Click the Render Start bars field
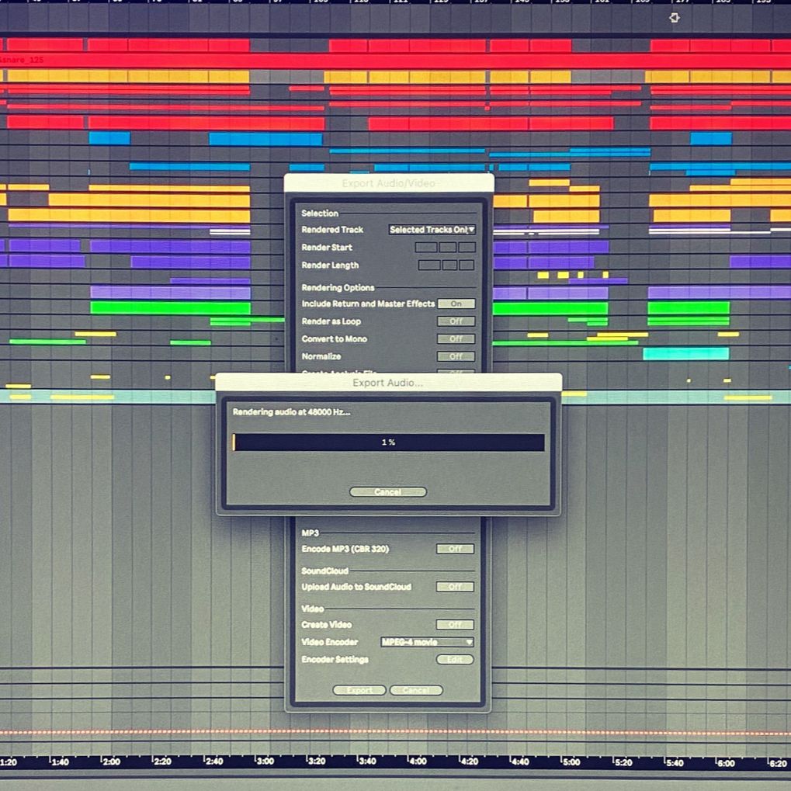This screenshot has width=791, height=791. click(x=425, y=247)
